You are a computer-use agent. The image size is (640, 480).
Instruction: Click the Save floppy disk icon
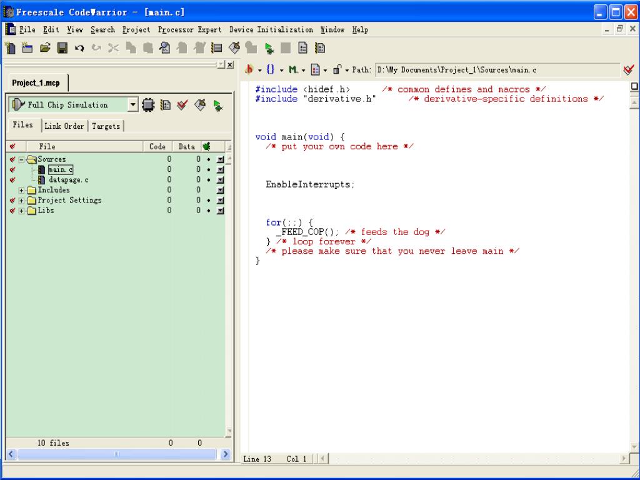(62, 48)
